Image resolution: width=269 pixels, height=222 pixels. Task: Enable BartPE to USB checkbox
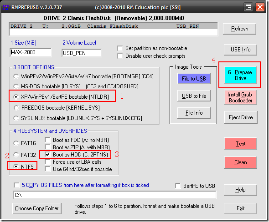click(178, 186)
